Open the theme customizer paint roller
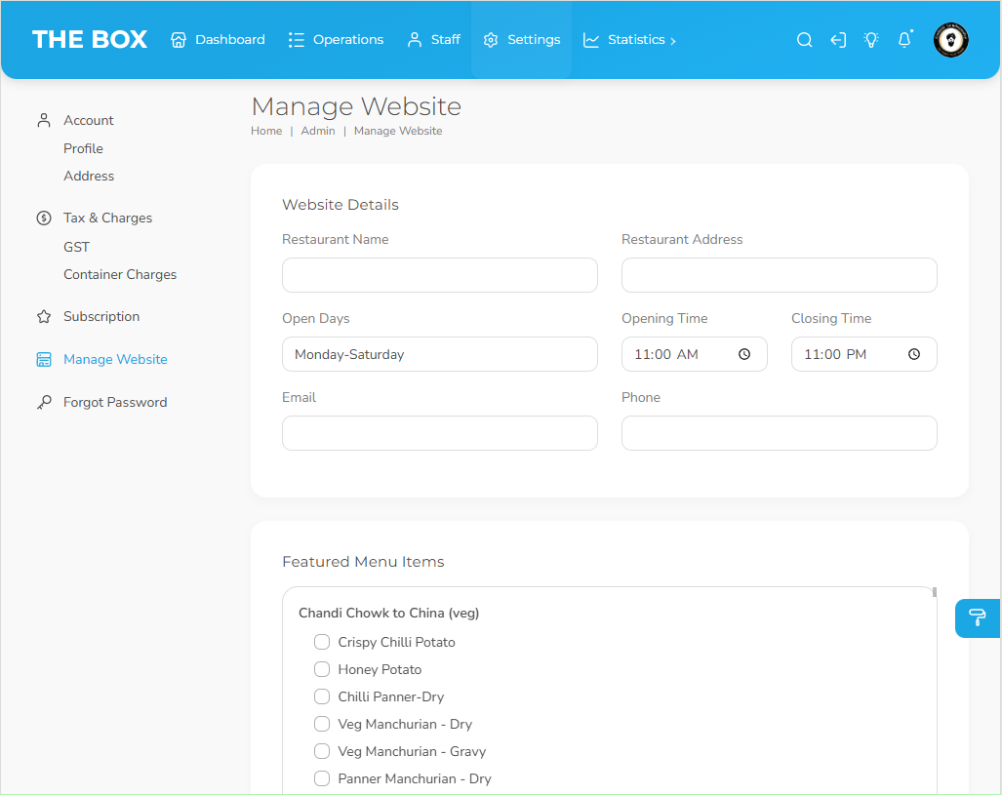1002x795 pixels. (977, 617)
